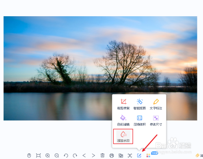Select 智能抠图 smart cutout tool
Viewport: 203px width, 159px height.
click(140, 104)
